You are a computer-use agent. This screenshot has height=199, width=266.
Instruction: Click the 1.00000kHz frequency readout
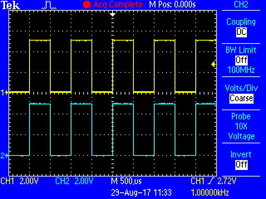pos(210,192)
